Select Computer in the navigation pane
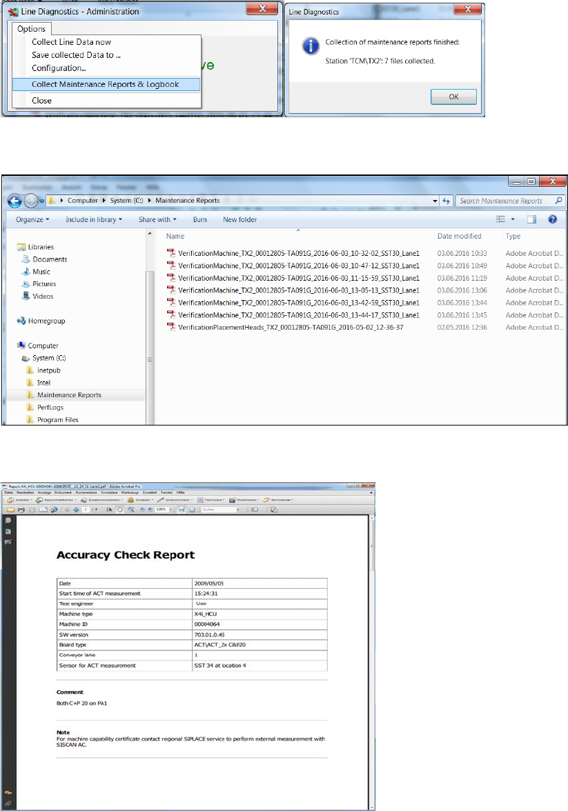The image size is (568, 811). 38,346
